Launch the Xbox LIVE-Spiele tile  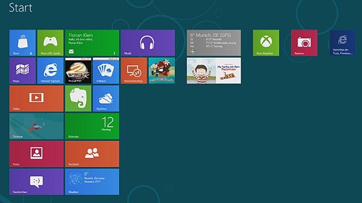pos(50,43)
